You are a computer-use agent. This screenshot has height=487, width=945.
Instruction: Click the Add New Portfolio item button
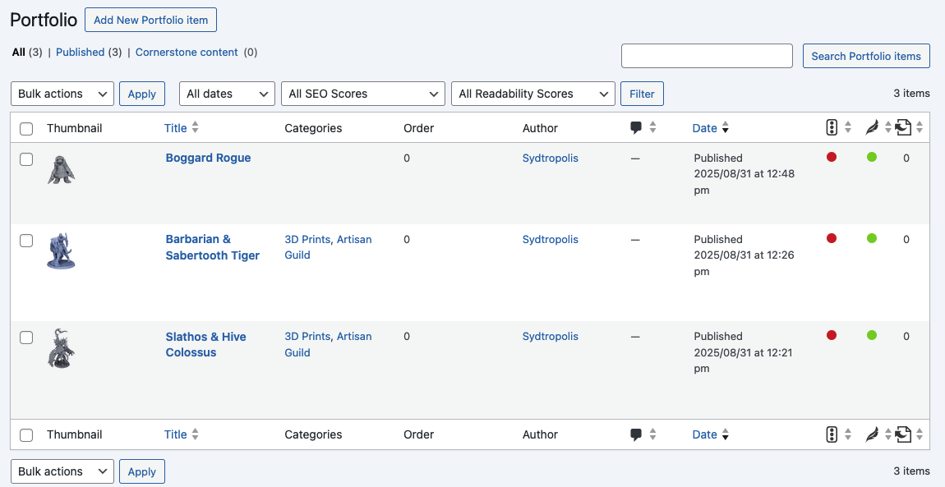point(150,20)
